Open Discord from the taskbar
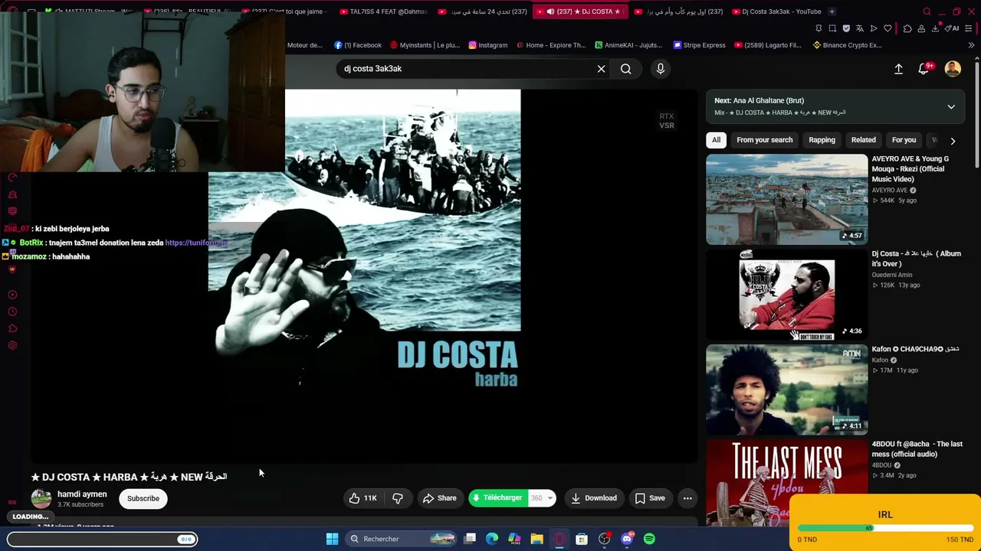The width and height of the screenshot is (981, 551). [x=627, y=539]
